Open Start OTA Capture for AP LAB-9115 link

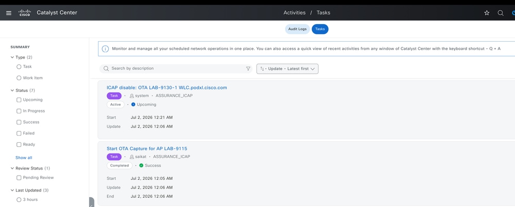click(147, 148)
